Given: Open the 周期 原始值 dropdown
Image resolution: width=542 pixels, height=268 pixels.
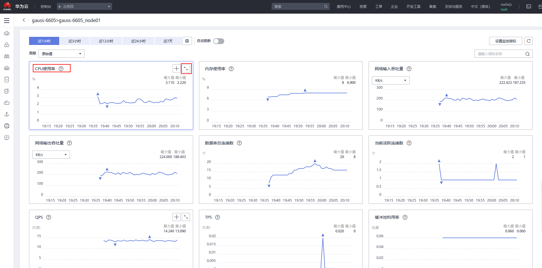Looking at the screenshot, I should (x=61, y=54).
